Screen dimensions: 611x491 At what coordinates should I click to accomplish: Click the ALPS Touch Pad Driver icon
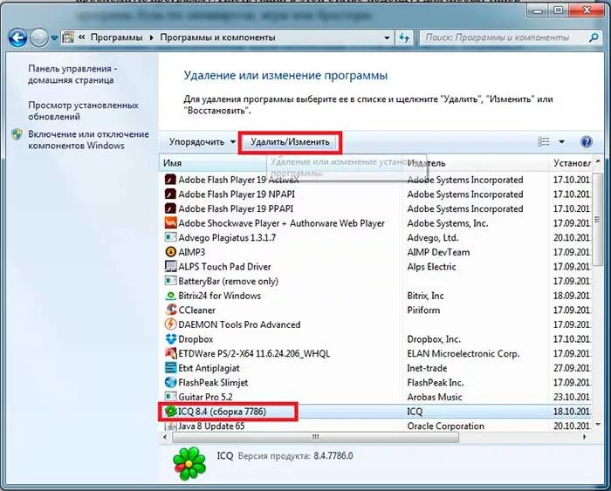(170, 266)
